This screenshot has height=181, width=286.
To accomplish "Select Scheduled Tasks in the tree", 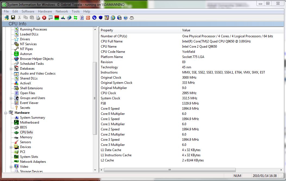I will pos(32,64).
